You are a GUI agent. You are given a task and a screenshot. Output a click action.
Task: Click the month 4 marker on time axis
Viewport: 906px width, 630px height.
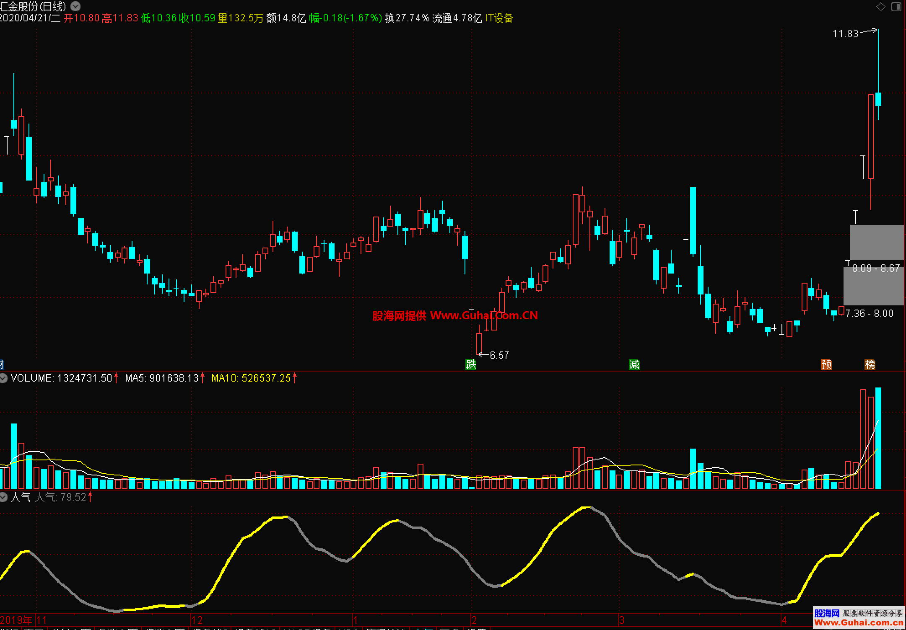(x=784, y=620)
